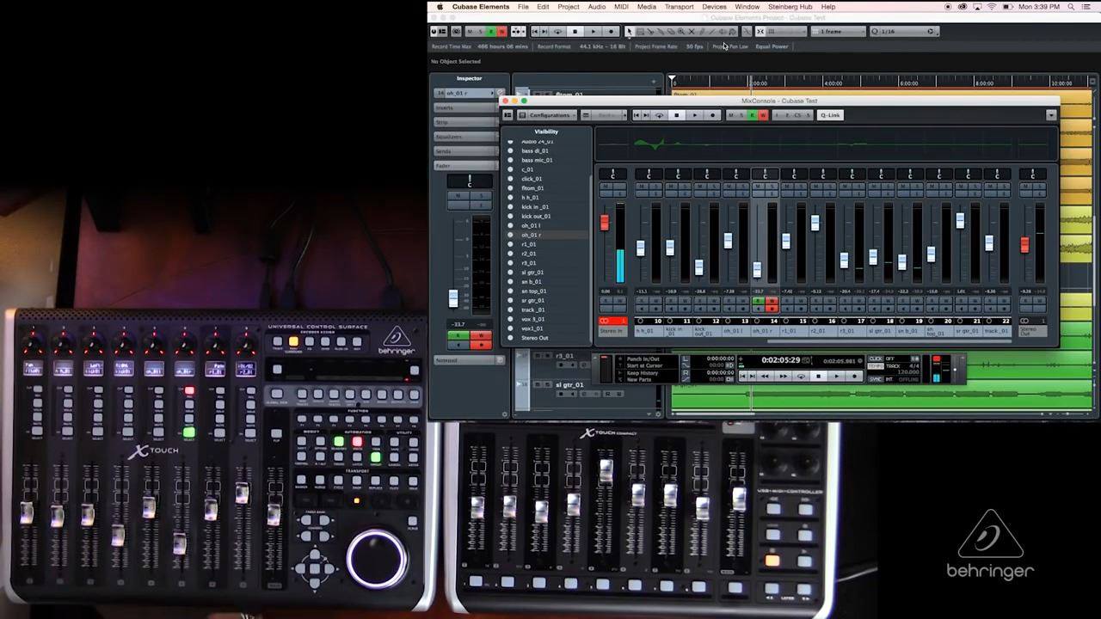Open macOS Spotlight search
The height and width of the screenshot is (619, 1101).
(x=1072, y=7)
